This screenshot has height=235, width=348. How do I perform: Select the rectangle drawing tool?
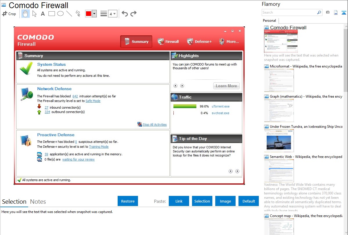click(51, 14)
